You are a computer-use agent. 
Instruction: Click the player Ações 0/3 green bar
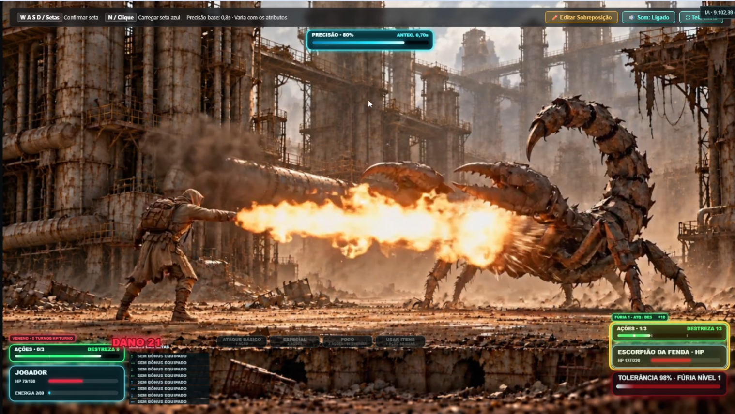(x=67, y=356)
